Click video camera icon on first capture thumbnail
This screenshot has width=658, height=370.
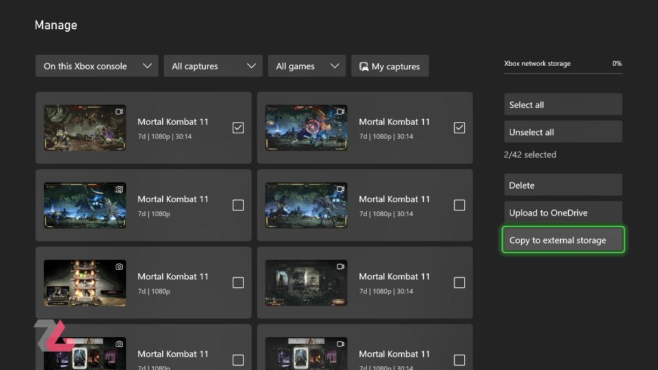click(119, 111)
